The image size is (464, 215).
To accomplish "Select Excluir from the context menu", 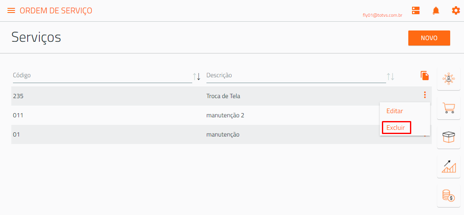I will pyautogui.click(x=396, y=128).
